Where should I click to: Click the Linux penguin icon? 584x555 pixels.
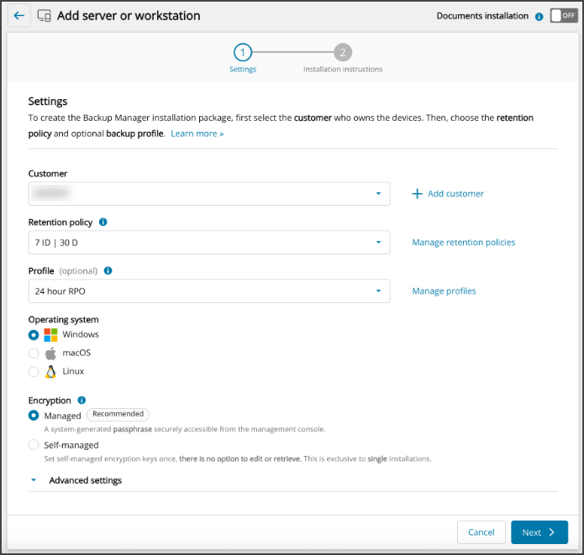pos(50,371)
